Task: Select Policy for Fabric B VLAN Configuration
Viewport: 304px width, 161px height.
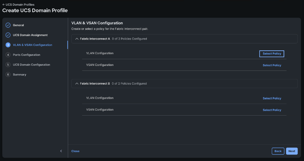Action: 272,98
